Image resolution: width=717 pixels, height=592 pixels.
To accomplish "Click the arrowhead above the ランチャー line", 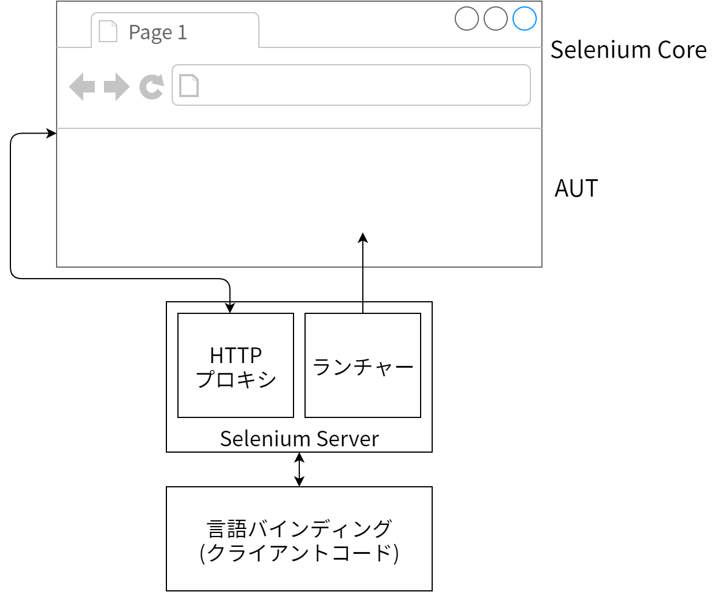I will click(363, 238).
